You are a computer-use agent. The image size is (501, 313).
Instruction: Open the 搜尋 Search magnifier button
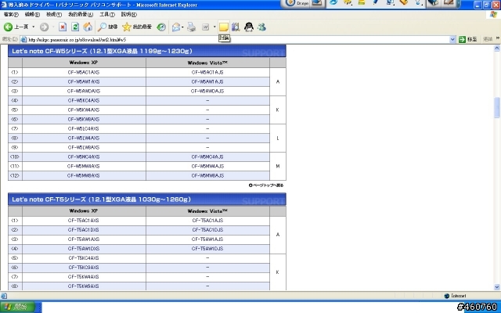tap(108, 27)
